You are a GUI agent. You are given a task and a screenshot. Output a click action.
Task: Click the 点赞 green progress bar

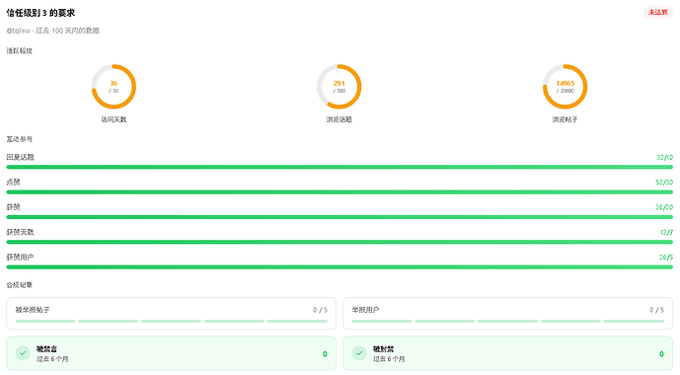click(340, 192)
